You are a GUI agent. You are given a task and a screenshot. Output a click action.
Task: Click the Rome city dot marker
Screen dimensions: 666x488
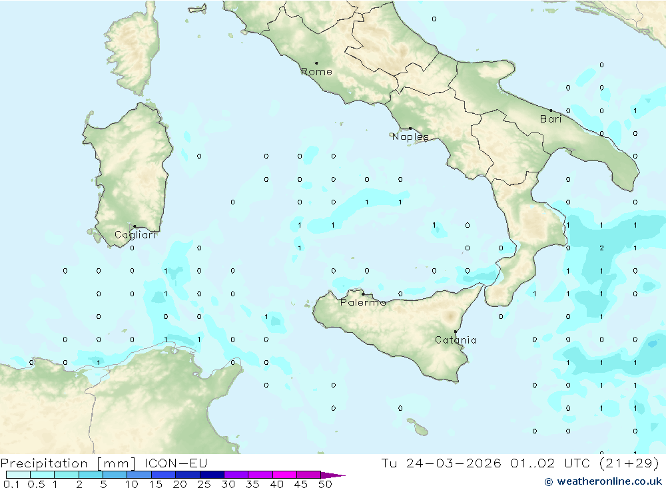tap(316, 63)
